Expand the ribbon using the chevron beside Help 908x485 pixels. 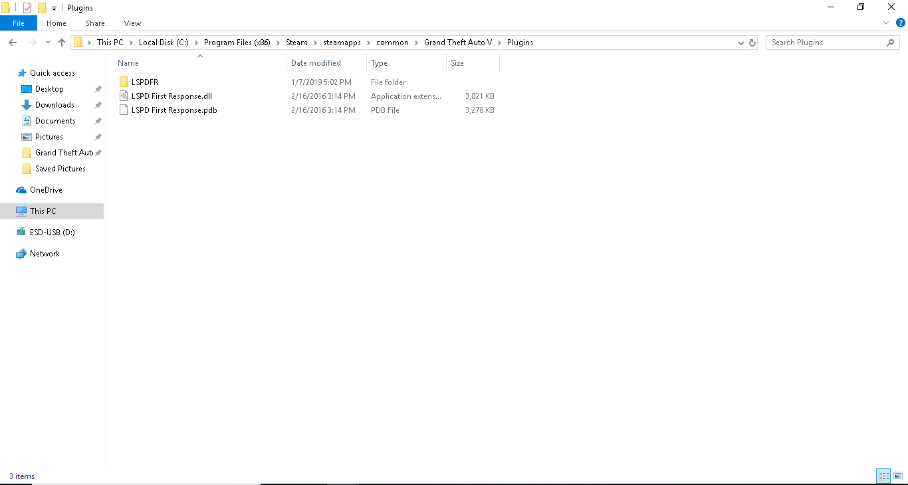(886, 23)
